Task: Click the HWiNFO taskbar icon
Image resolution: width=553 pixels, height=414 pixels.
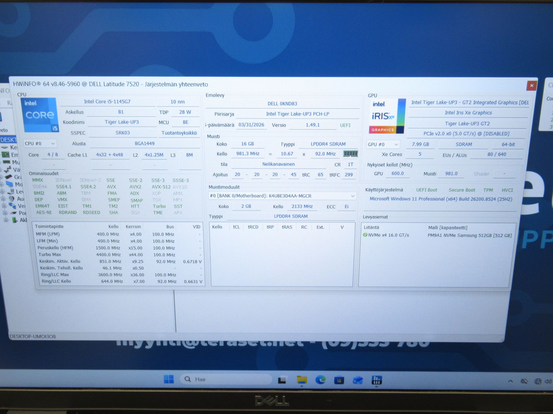Action: pyautogui.click(x=376, y=380)
